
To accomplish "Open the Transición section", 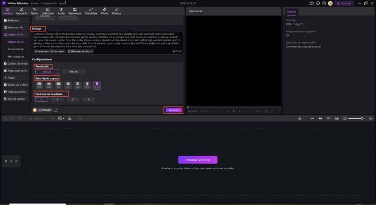I will pyautogui.click(x=90, y=11).
